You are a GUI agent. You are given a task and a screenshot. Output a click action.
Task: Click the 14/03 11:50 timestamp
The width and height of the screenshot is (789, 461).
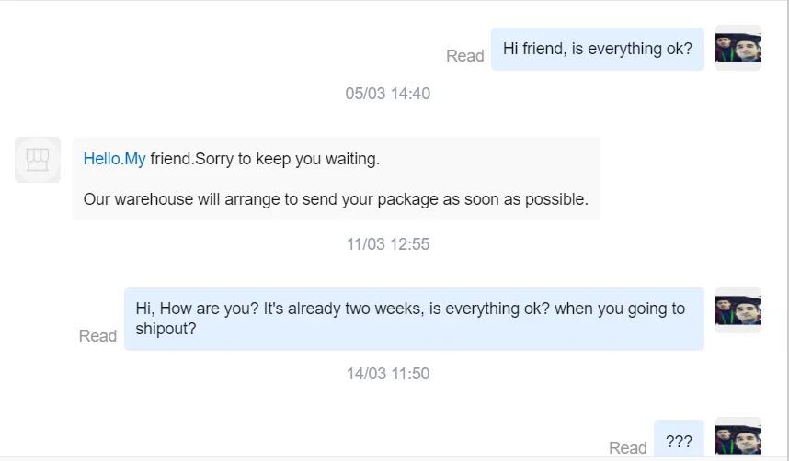(387, 374)
